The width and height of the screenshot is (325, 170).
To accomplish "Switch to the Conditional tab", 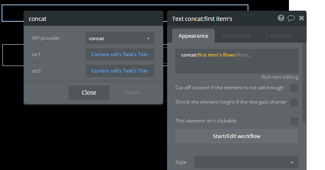I will (x=236, y=36).
